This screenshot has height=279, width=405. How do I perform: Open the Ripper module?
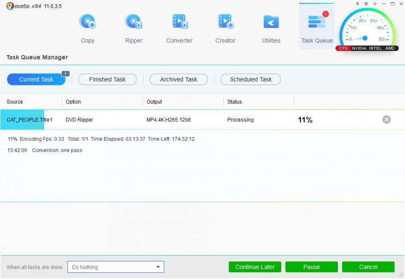(134, 28)
